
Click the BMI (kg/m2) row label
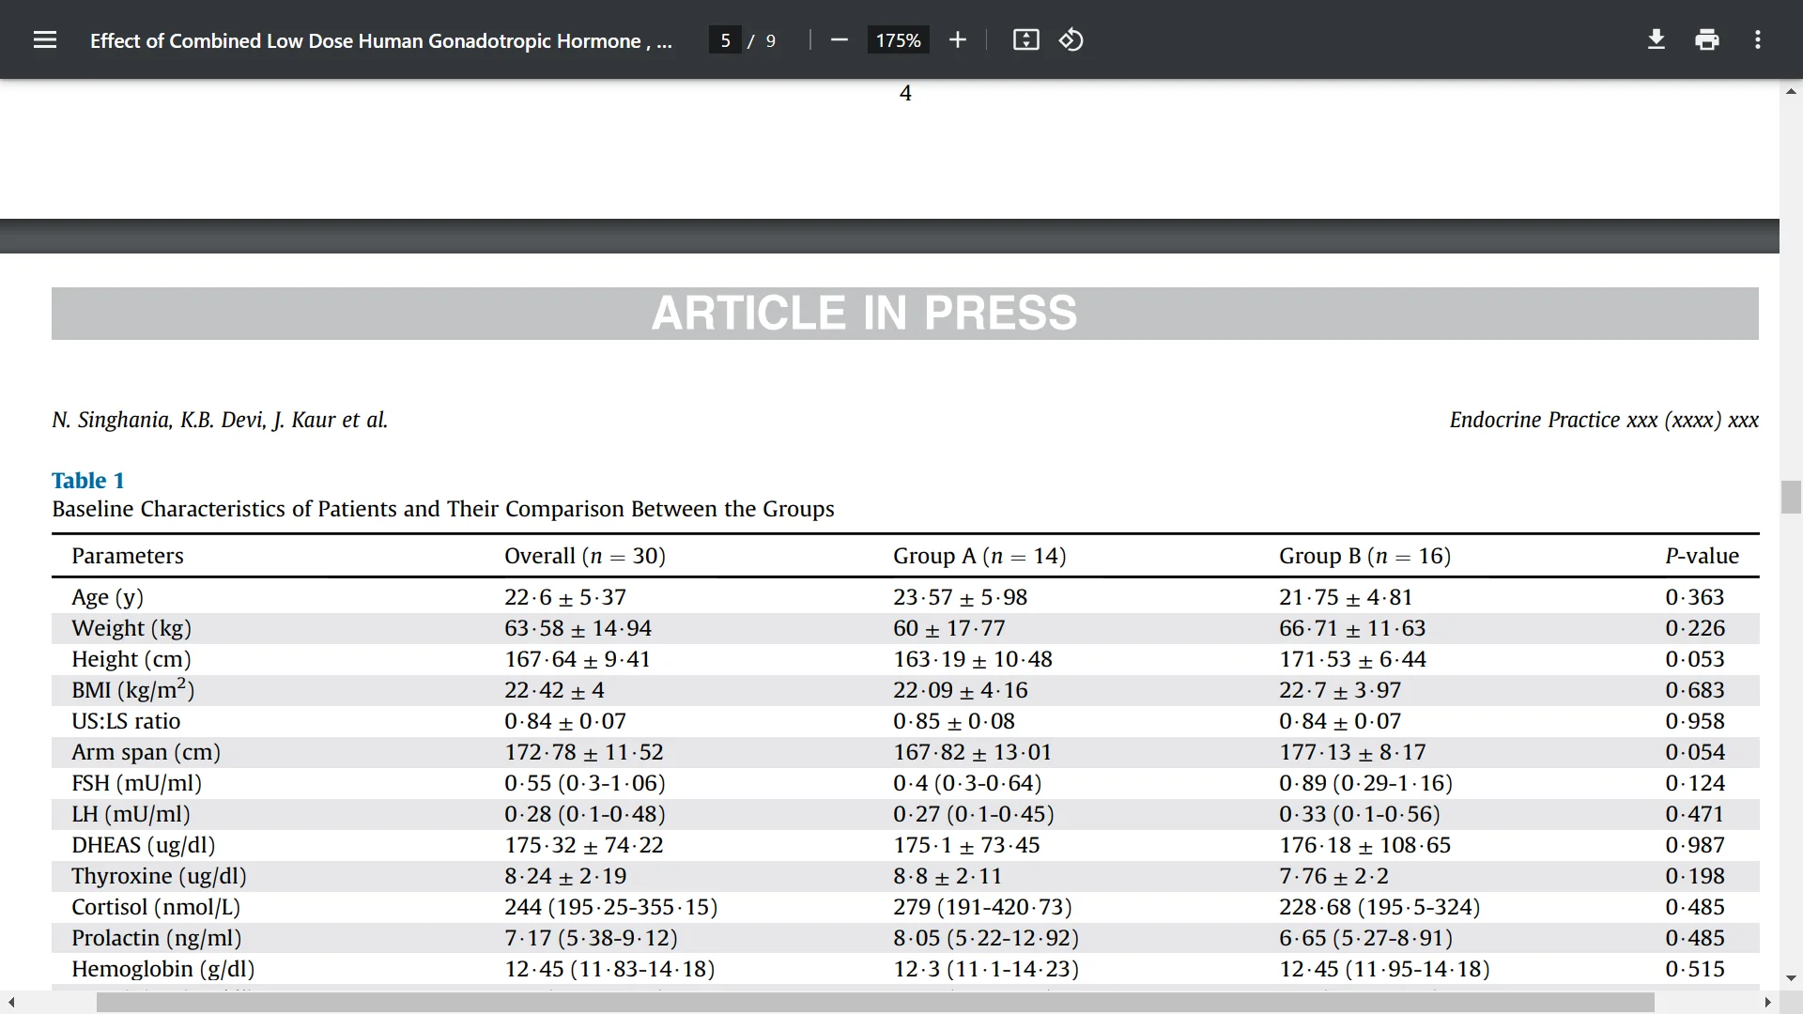133,690
